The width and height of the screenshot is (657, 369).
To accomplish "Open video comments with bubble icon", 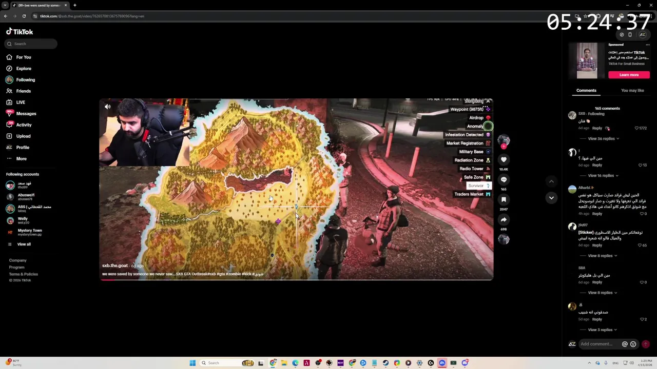I will (504, 179).
